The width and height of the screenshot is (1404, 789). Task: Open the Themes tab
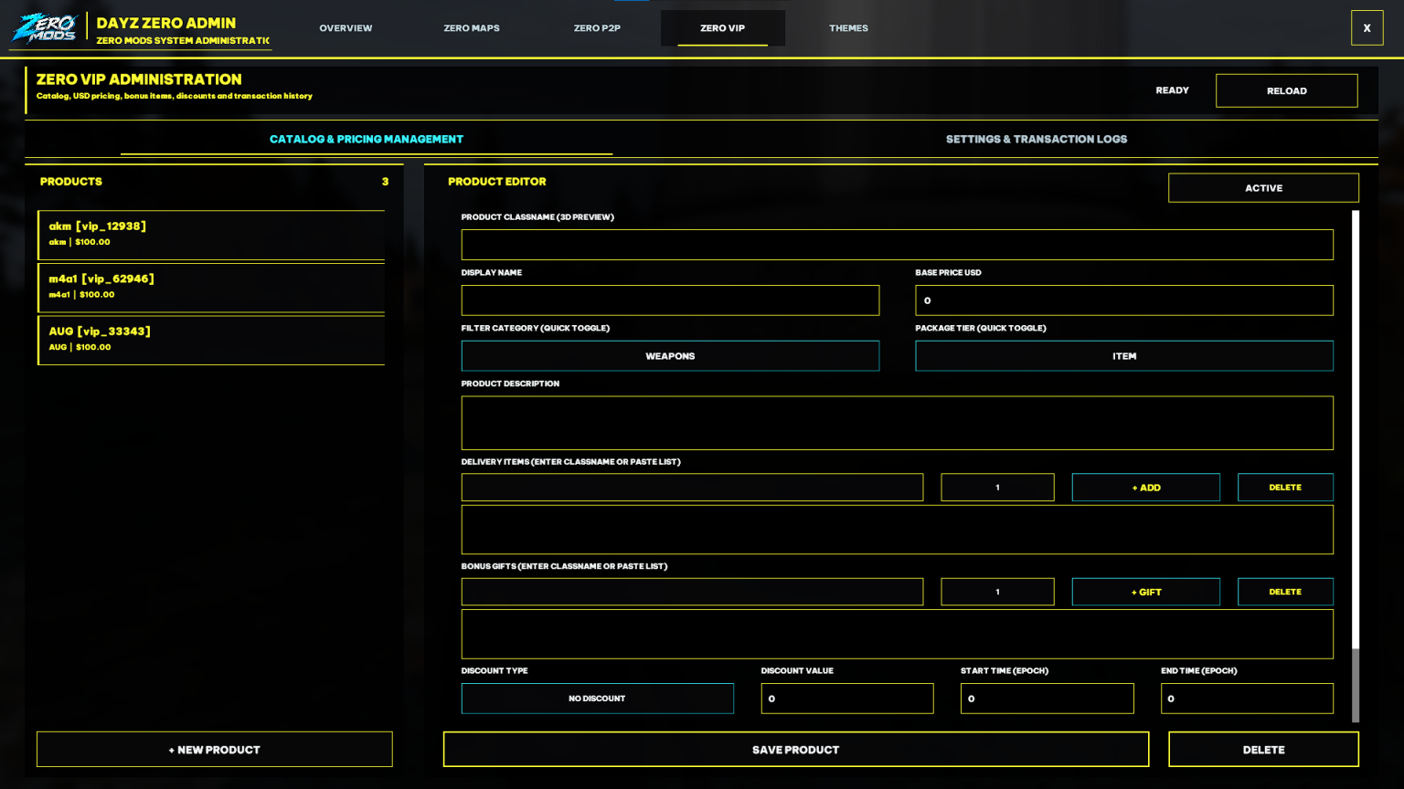point(848,28)
